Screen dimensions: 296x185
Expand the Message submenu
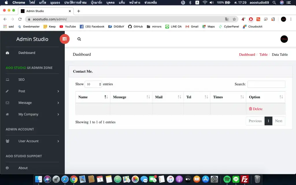pos(58,103)
